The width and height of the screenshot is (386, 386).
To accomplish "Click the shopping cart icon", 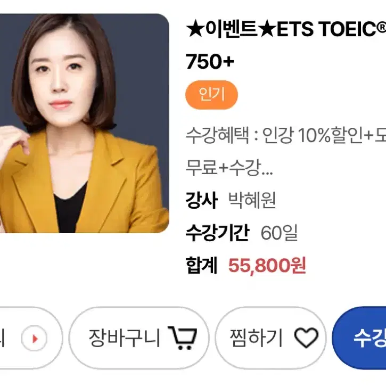I will 182,338.
